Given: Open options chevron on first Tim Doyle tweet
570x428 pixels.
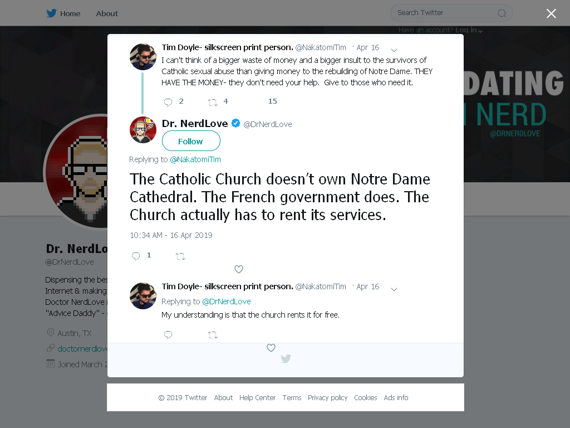Looking at the screenshot, I should [394, 50].
